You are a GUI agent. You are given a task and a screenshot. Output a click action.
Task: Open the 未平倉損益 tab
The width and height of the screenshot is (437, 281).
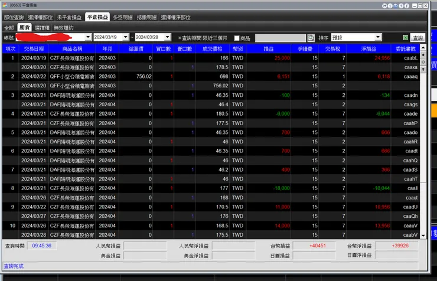coord(69,17)
